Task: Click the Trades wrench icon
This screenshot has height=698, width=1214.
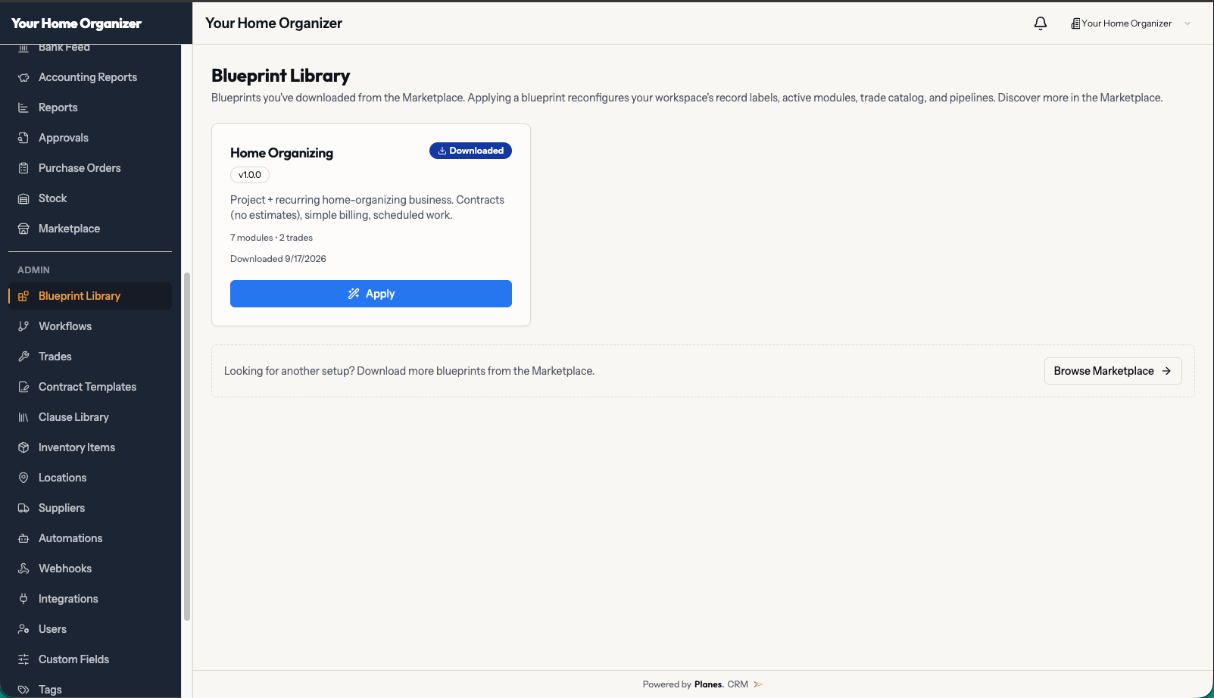Action: [23, 357]
